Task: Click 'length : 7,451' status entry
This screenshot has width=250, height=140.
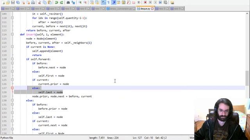Action: 97,138
